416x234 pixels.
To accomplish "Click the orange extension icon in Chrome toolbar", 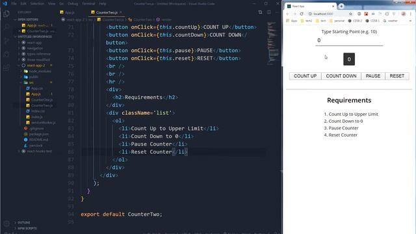I will pyautogui.click(x=366, y=14).
